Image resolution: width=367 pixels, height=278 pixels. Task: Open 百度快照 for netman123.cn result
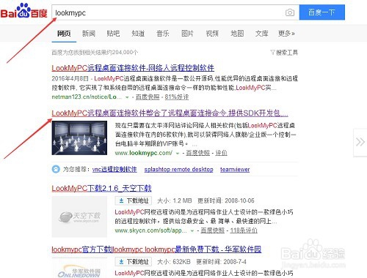point(148,97)
